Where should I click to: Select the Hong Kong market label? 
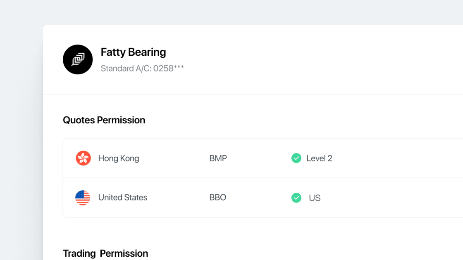click(119, 158)
